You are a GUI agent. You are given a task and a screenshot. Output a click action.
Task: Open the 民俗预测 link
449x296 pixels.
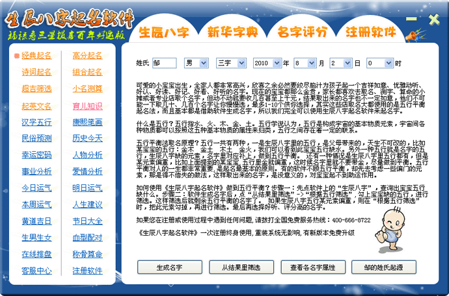point(36,138)
